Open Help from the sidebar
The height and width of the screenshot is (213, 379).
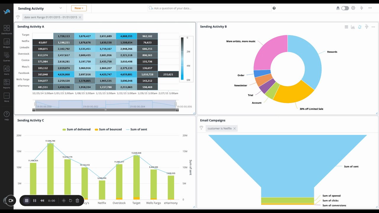coord(7,116)
